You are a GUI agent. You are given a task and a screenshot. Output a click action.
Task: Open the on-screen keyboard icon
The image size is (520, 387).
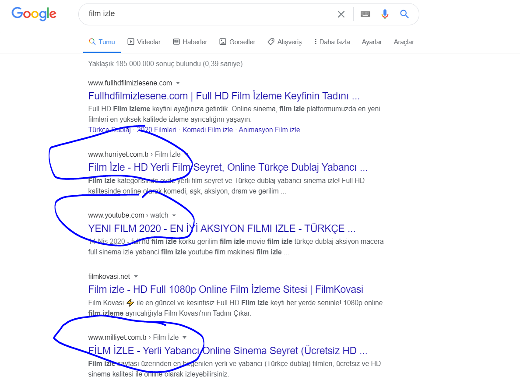[x=365, y=14]
